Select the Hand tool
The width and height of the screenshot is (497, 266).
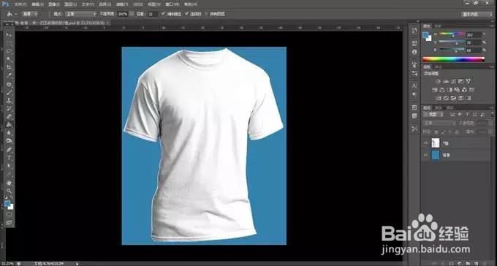tap(10, 183)
